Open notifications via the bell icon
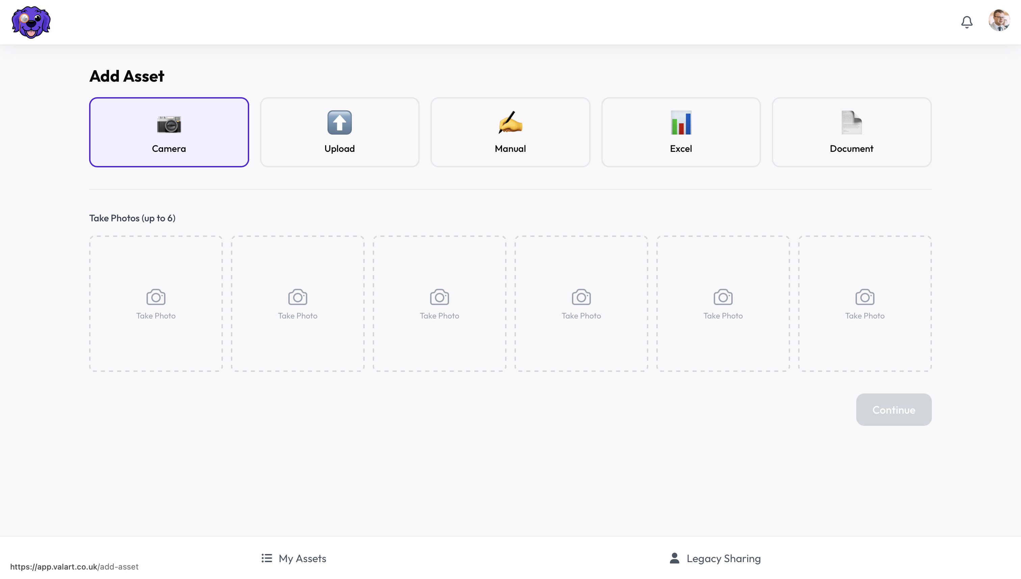Image resolution: width=1021 pixels, height=579 pixels. coord(967,22)
